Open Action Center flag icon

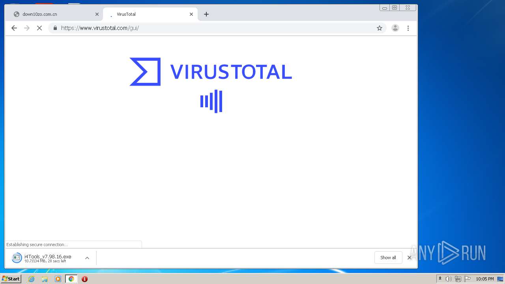[x=468, y=279]
